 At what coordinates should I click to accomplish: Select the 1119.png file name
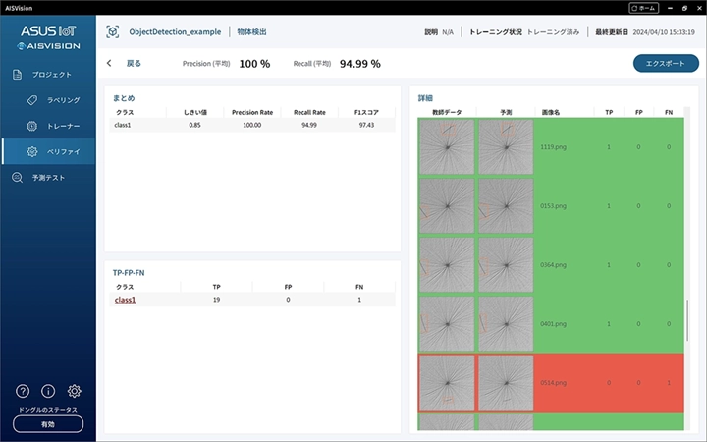click(553, 147)
